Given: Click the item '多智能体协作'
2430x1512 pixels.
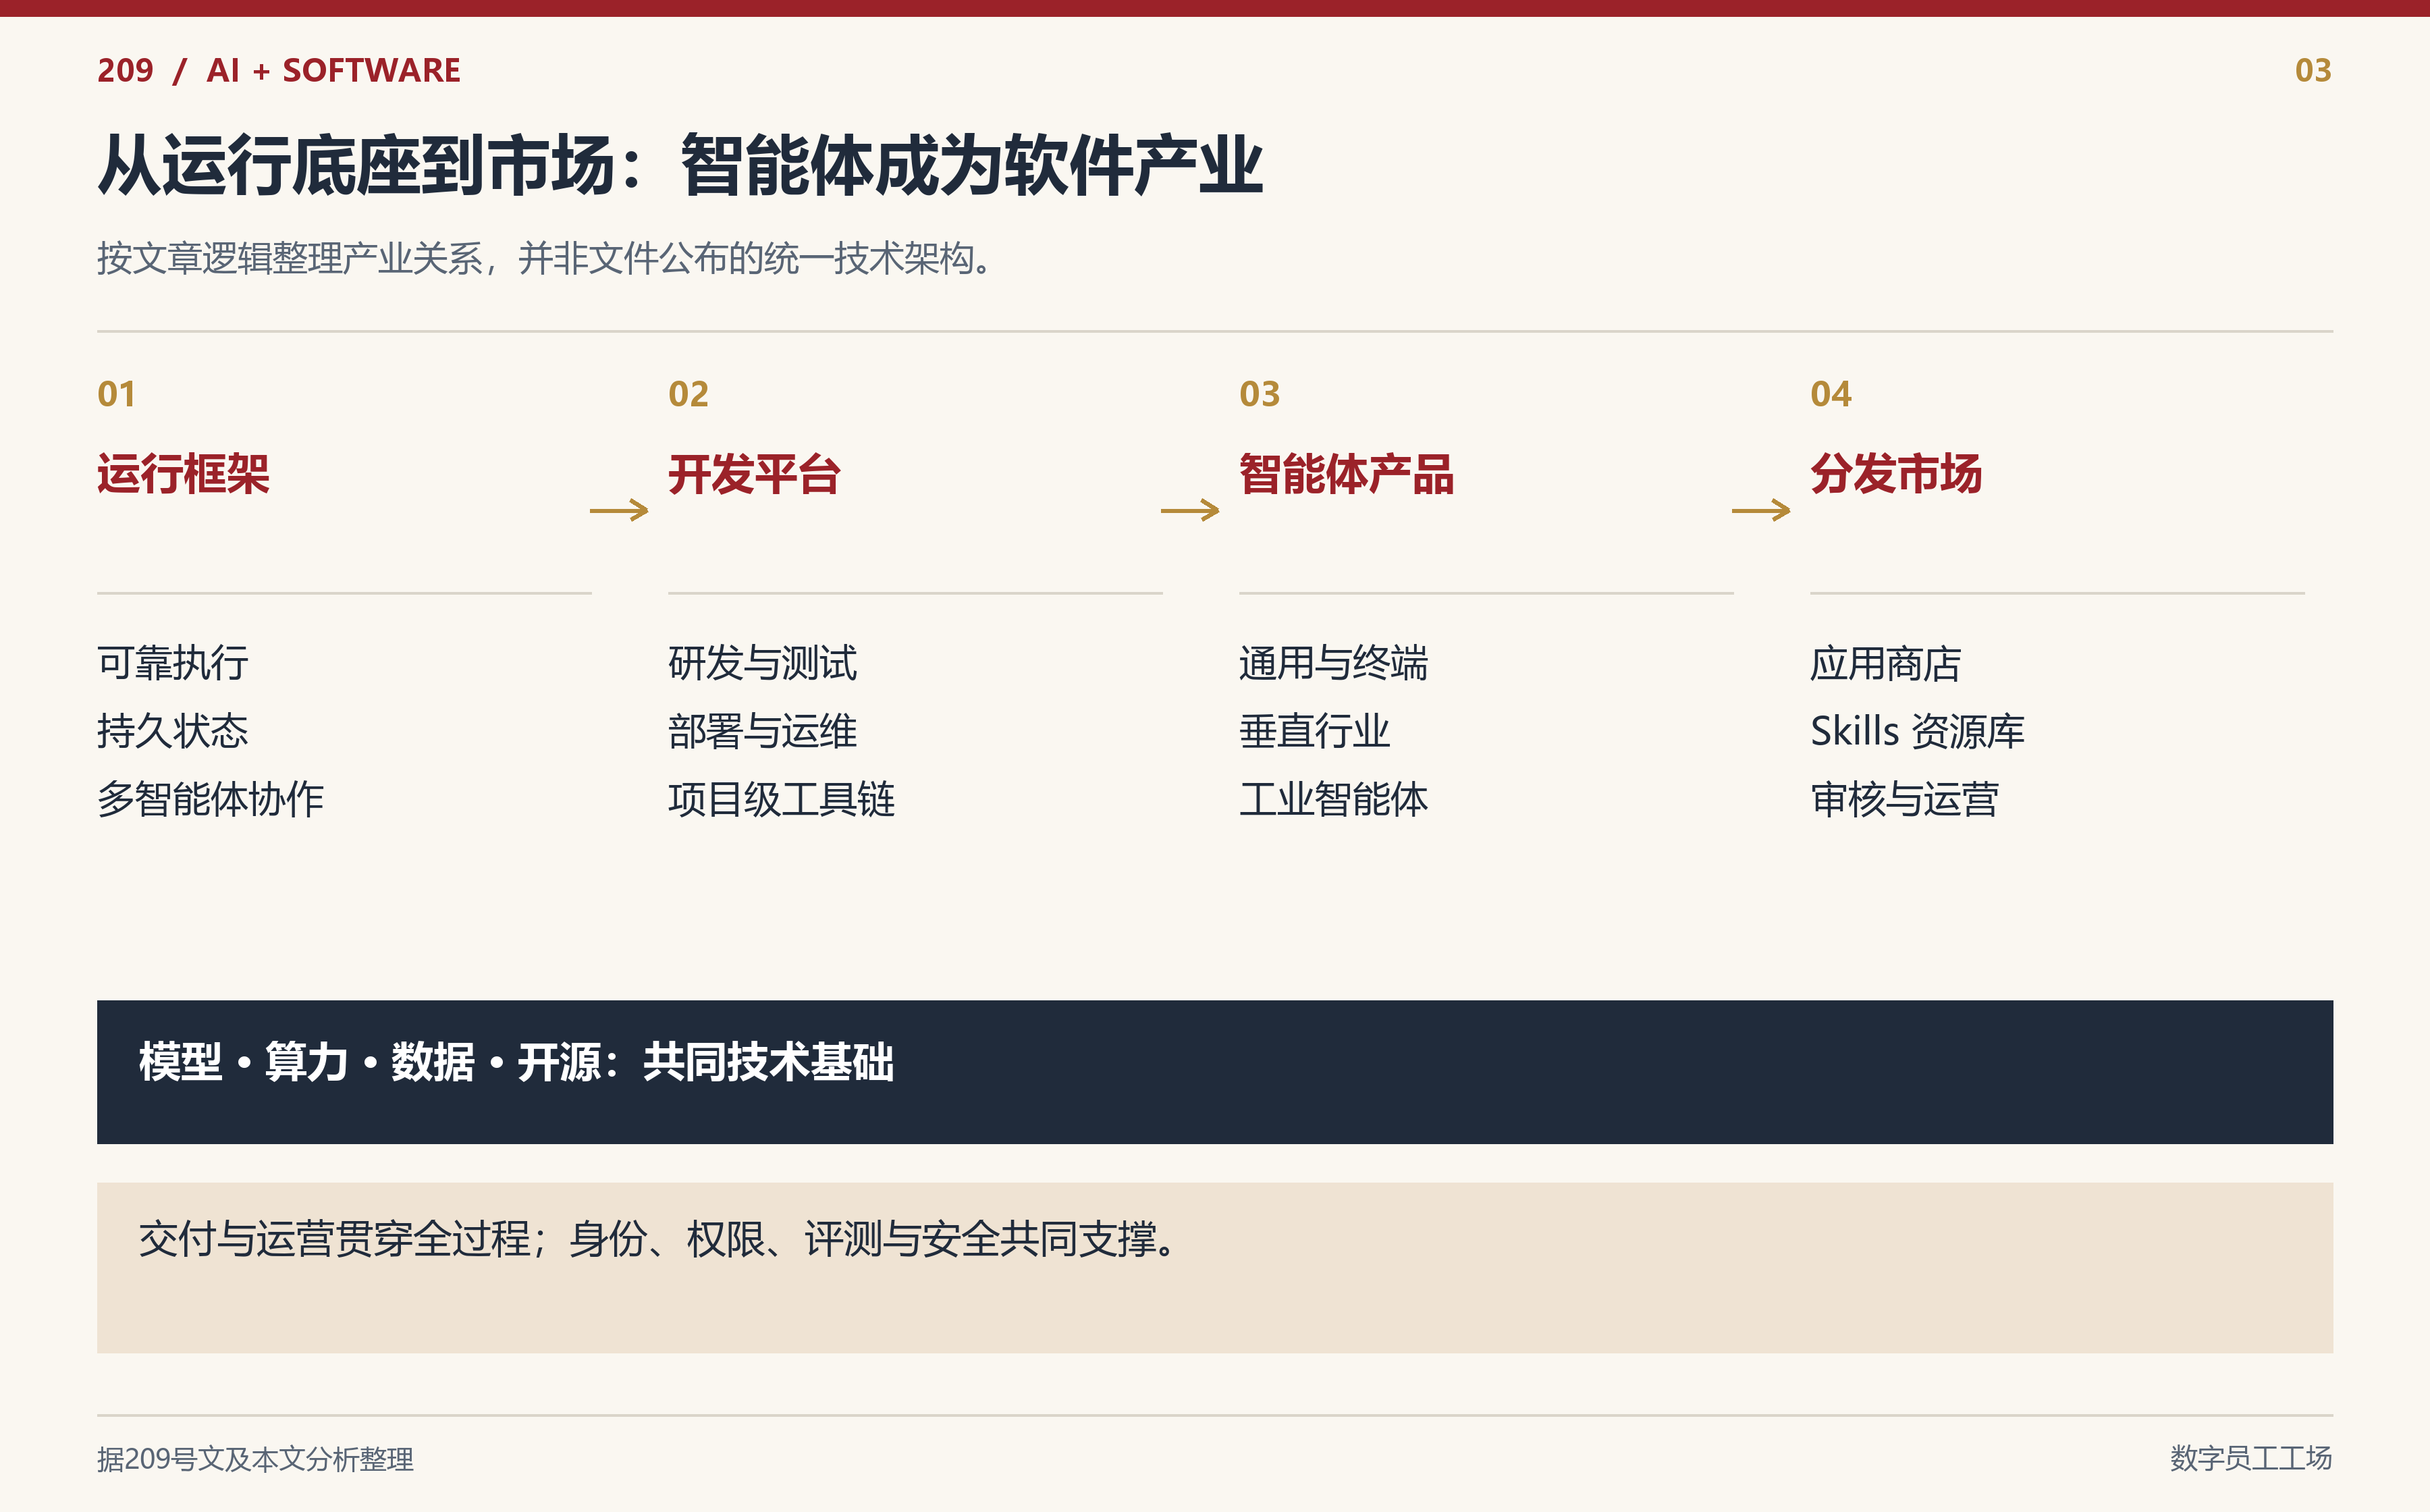Looking at the screenshot, I should (211, 800).
